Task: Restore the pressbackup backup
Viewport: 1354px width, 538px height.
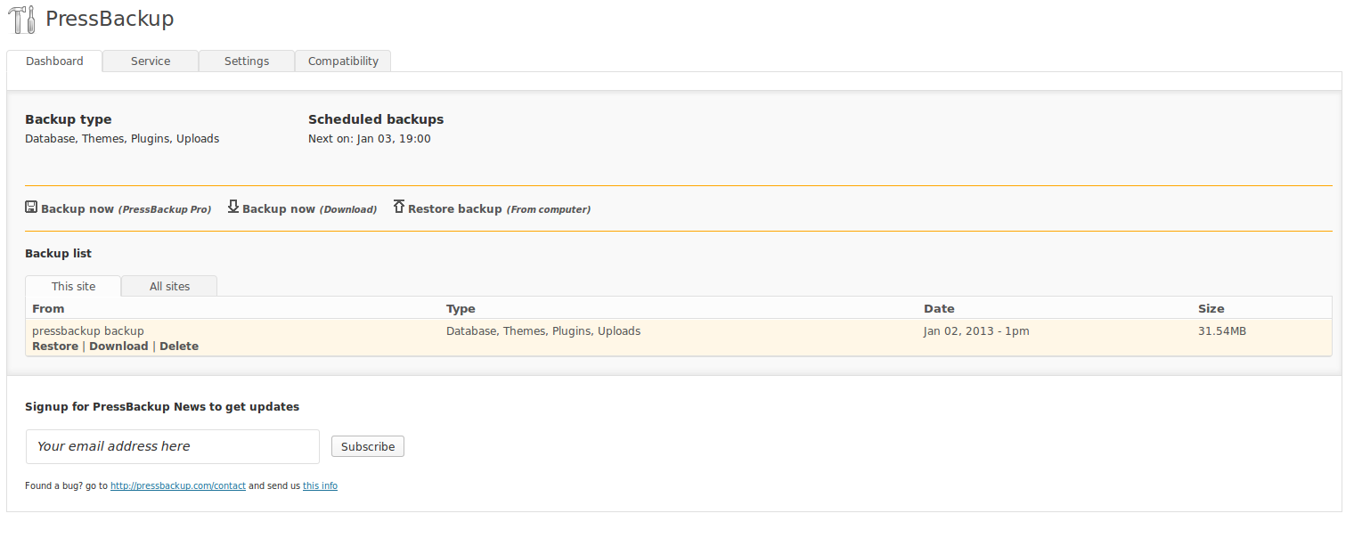Action: 55,346
